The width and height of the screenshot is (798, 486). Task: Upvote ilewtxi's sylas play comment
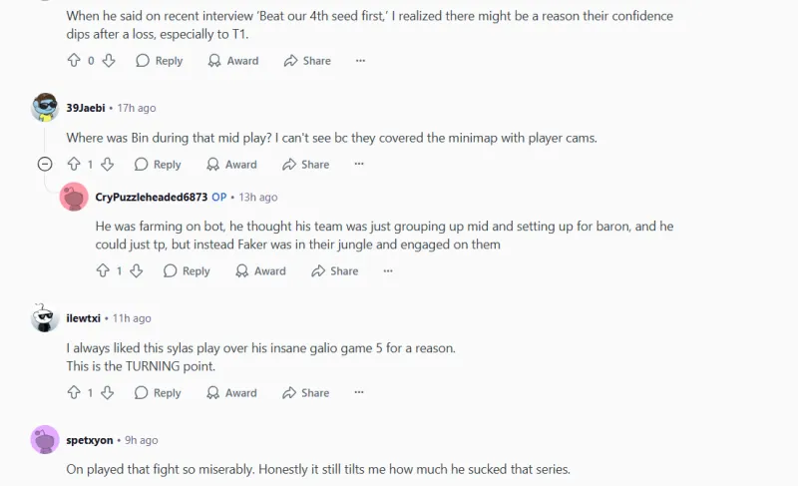coord(73,393)
